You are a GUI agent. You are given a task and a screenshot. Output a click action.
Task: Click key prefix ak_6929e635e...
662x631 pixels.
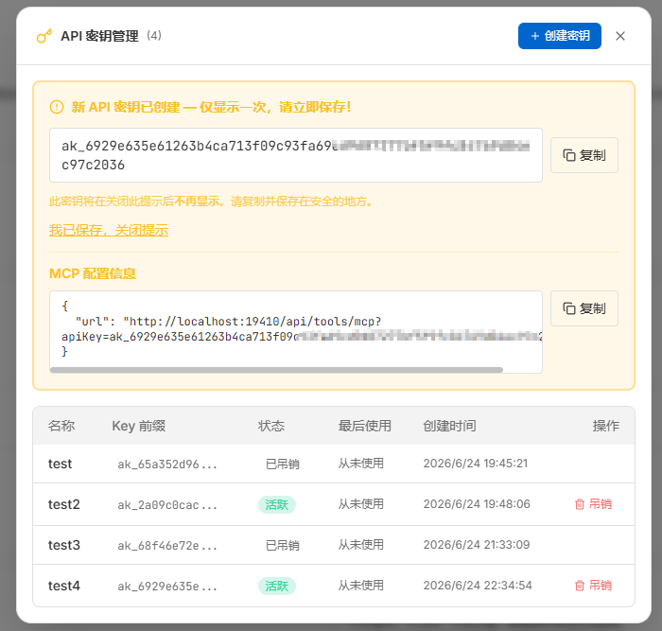(167, 587)
